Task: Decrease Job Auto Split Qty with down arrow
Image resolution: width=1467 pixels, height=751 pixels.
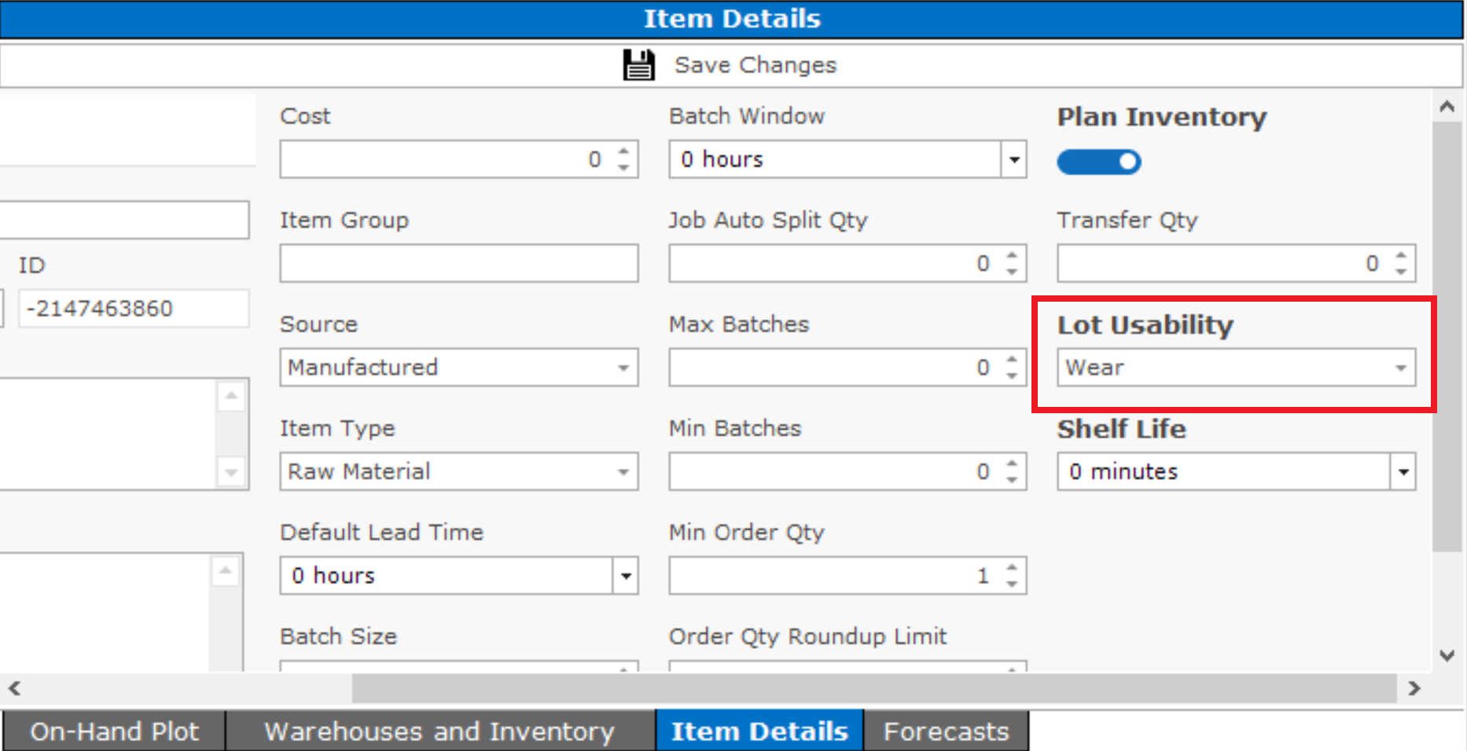Action: (1012, 272)
